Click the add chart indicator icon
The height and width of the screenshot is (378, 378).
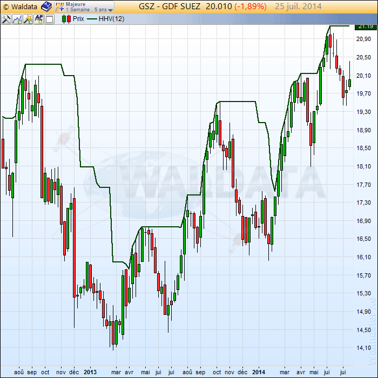17,19
